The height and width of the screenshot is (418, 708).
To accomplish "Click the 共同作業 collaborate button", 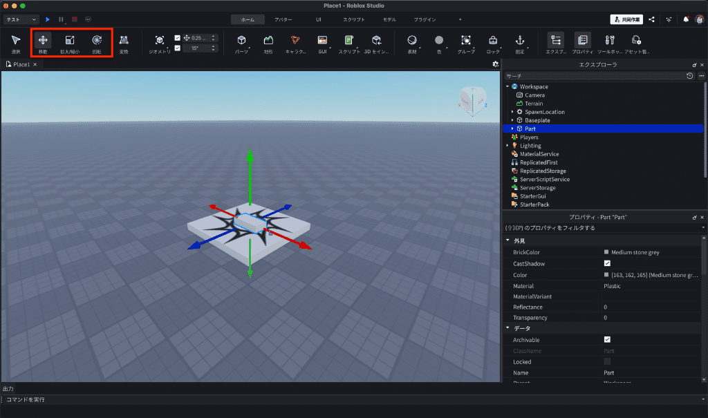I will point(626,19).
